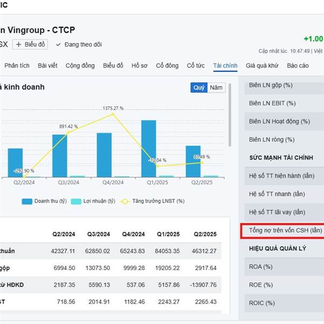Switch to the Cộng đồng tab

[x=80, y=65]
